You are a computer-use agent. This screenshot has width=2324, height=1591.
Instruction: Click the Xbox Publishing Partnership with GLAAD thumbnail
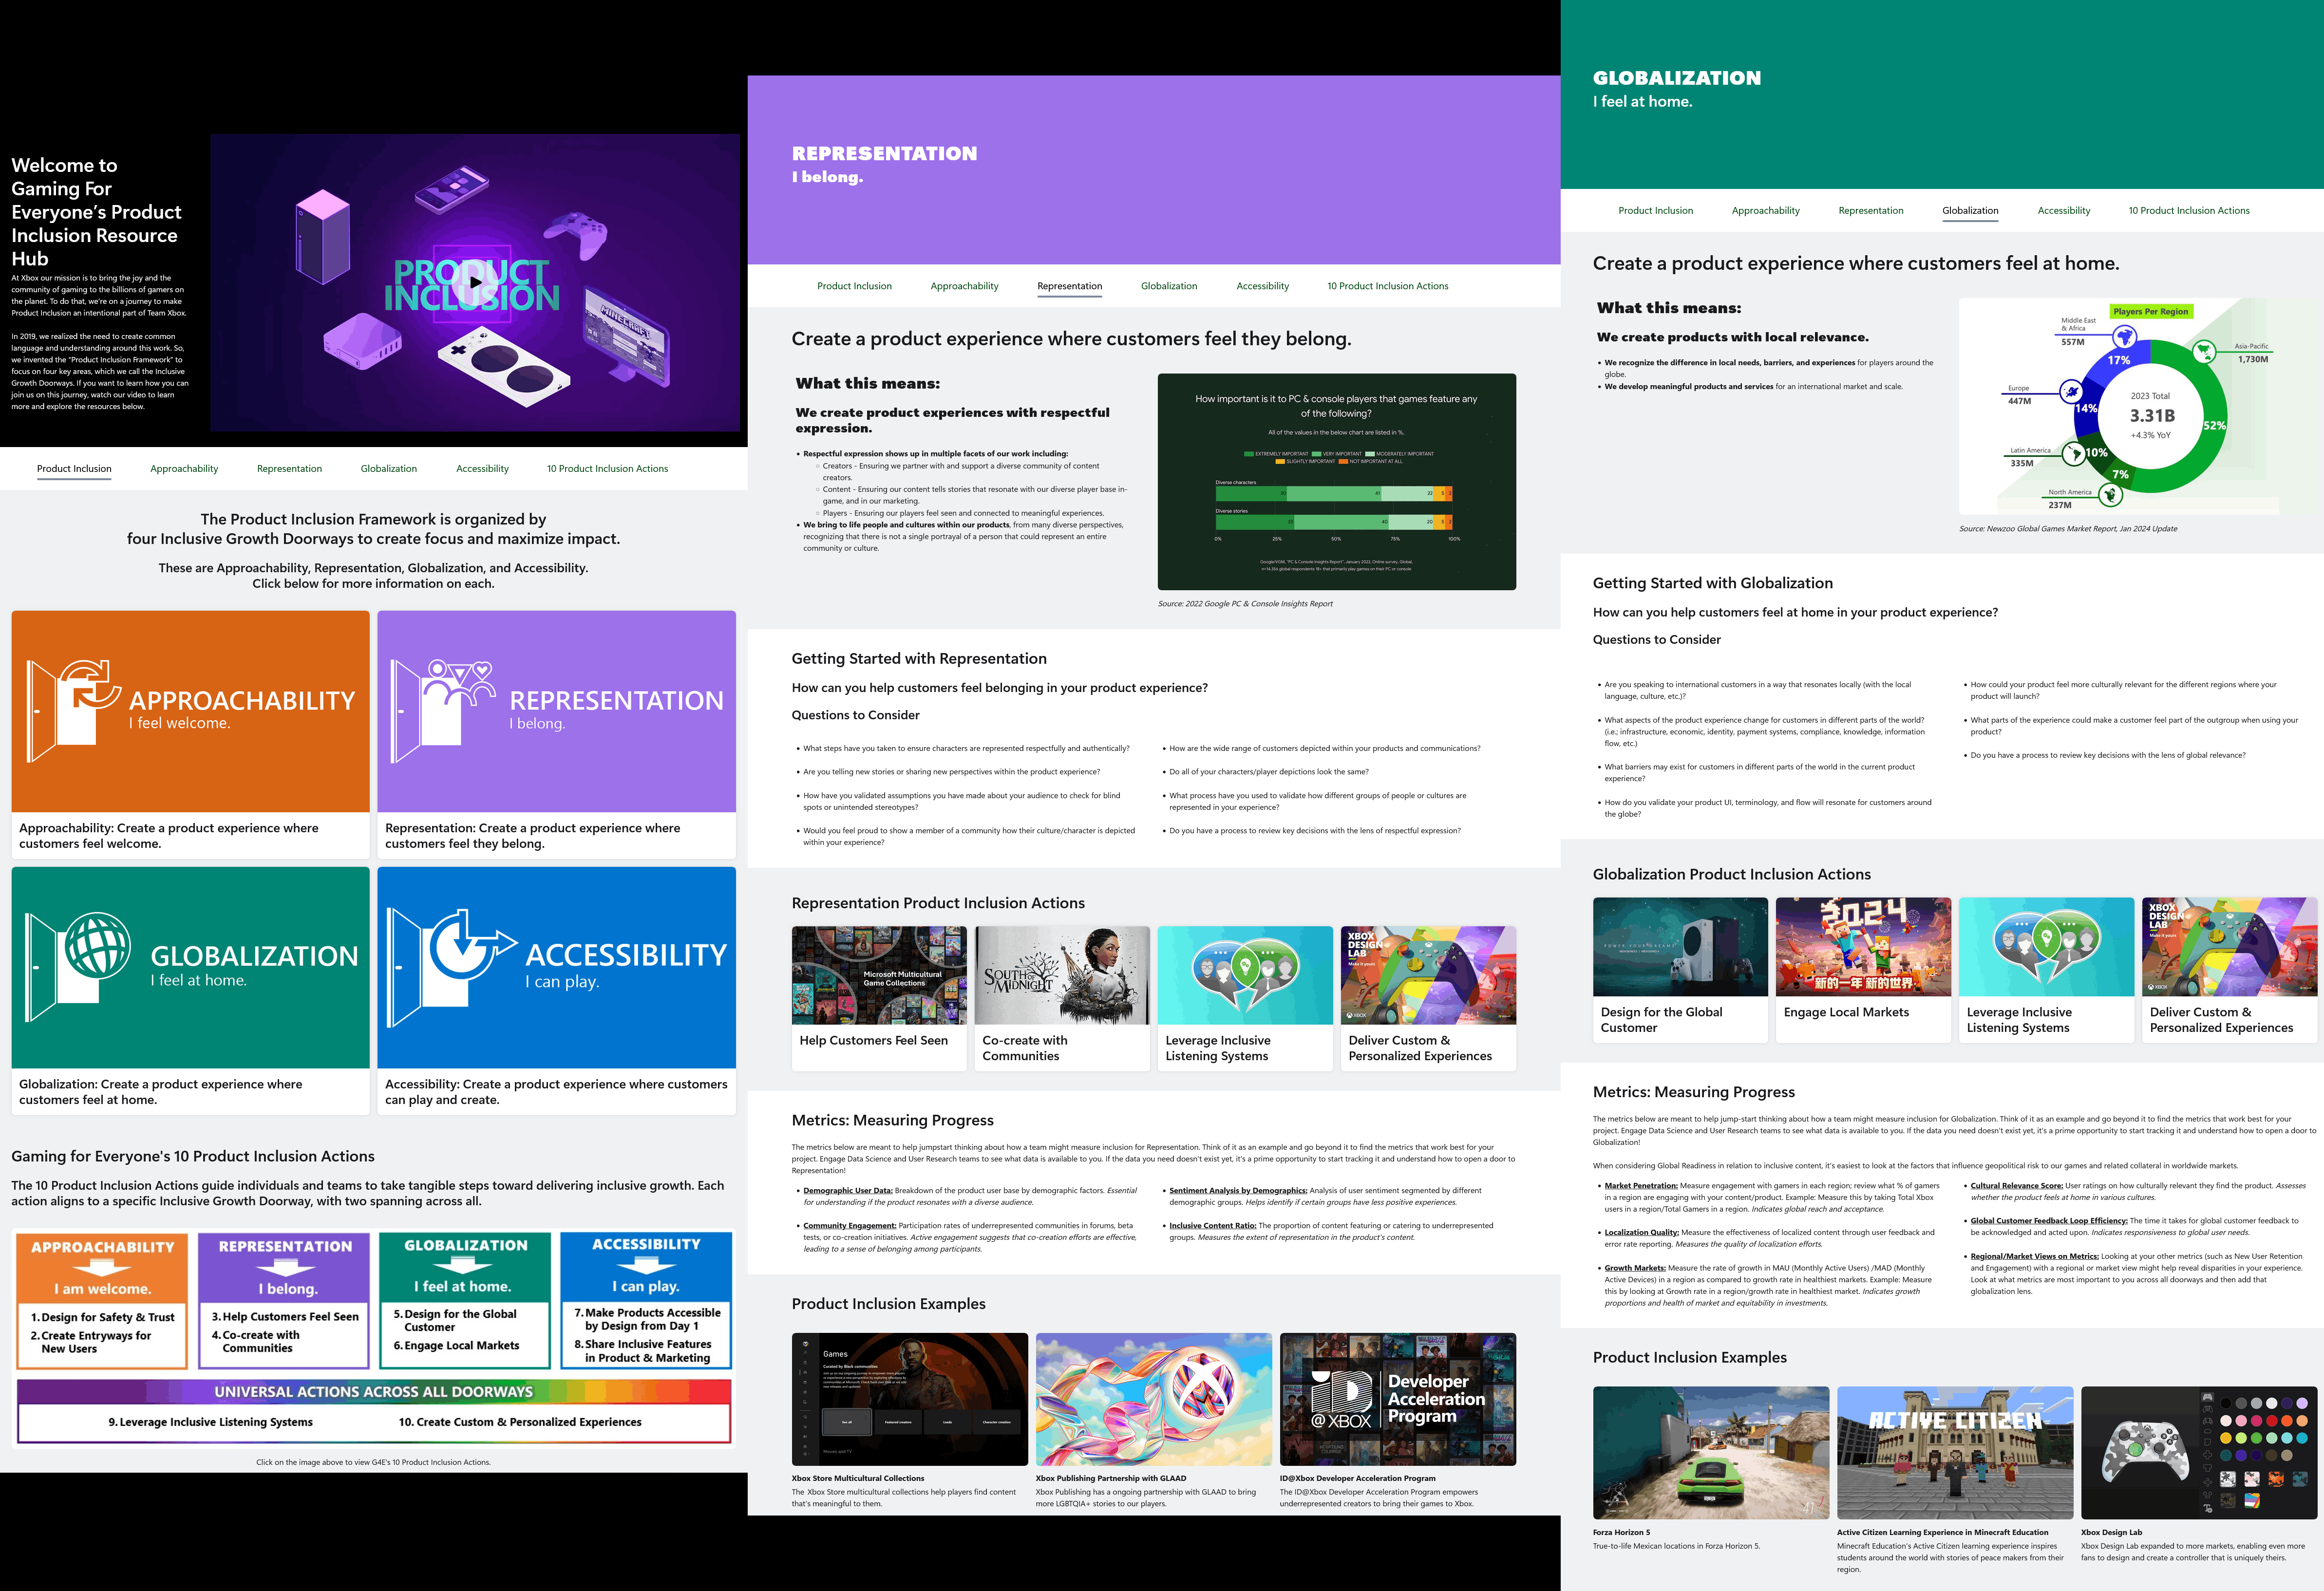tap(1154, 1399)
